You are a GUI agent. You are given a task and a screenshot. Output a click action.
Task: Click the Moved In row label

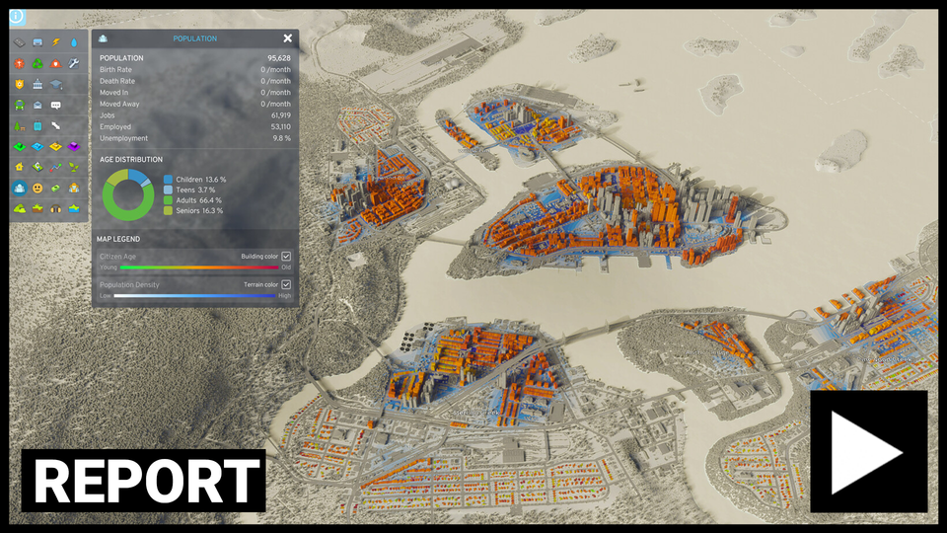click(113, 93)
